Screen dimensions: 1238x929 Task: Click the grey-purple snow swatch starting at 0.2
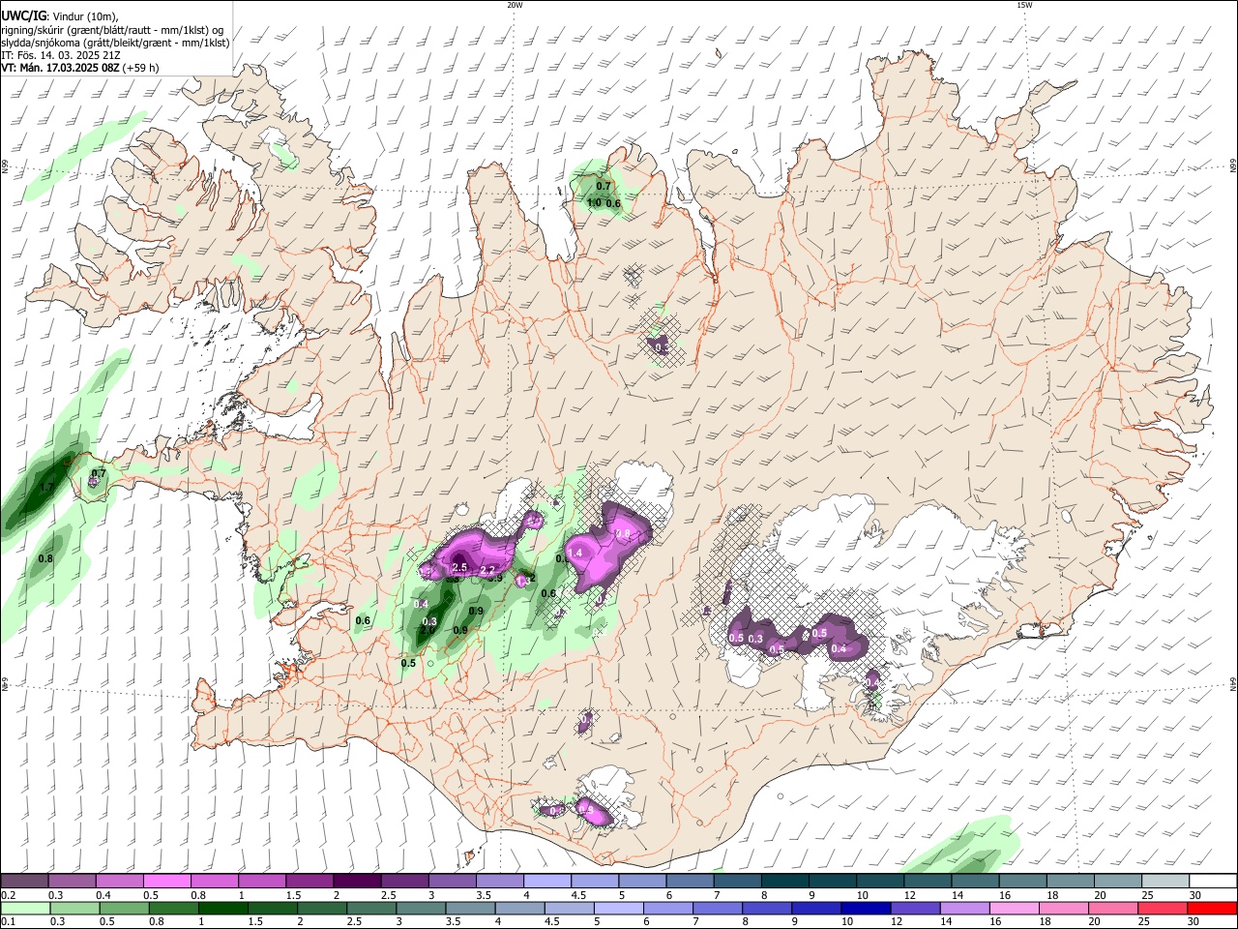click(24, 881)
